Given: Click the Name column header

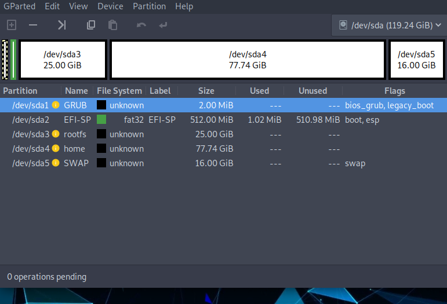Looking at the screenshot, I should [x=77, y=91].
